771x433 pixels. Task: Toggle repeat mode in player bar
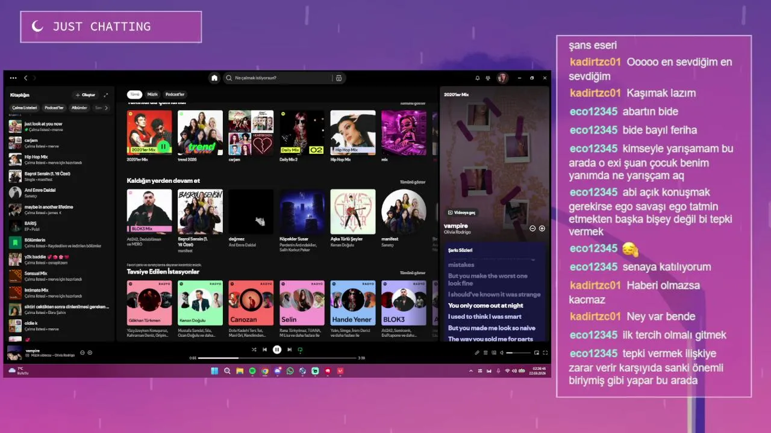tap(300, 349)
